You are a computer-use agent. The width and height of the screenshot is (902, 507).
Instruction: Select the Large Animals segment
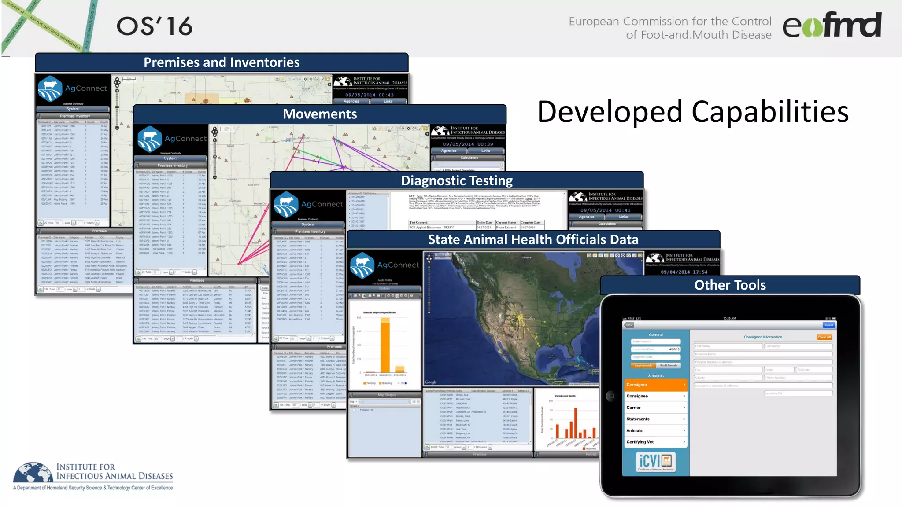click(643, 365)
